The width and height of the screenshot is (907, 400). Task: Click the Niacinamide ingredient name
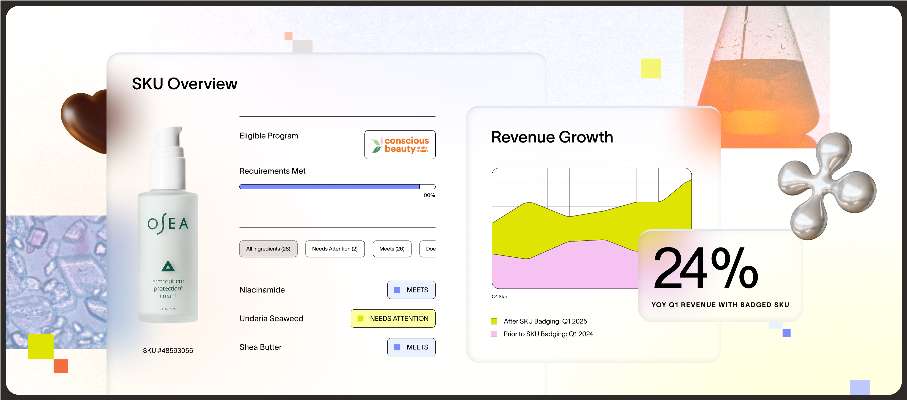(262, 290)
